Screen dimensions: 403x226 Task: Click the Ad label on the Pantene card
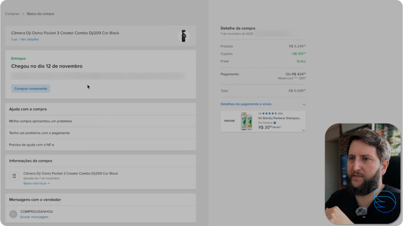[303, 130]
